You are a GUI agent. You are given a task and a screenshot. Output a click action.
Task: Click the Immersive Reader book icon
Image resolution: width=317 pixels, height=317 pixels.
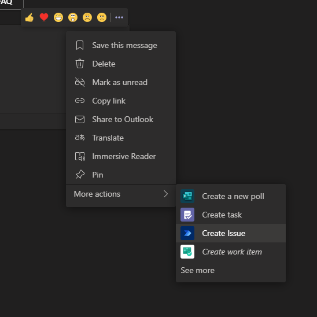(x=80, y=156)
